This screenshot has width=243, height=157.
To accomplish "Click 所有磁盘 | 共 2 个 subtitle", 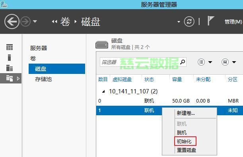I will pos(130,47).
